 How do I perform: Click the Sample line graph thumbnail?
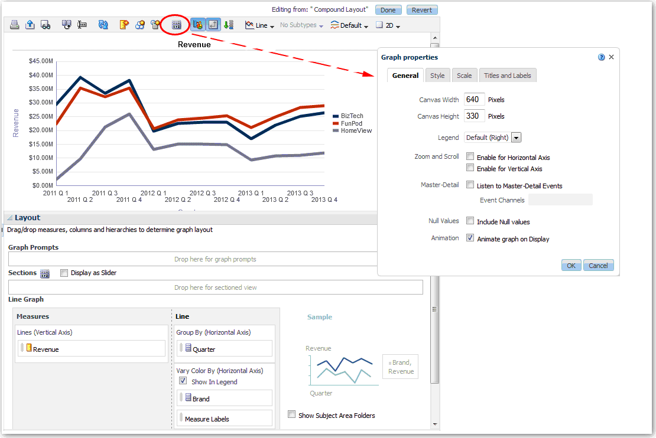(x=343, y=370)
